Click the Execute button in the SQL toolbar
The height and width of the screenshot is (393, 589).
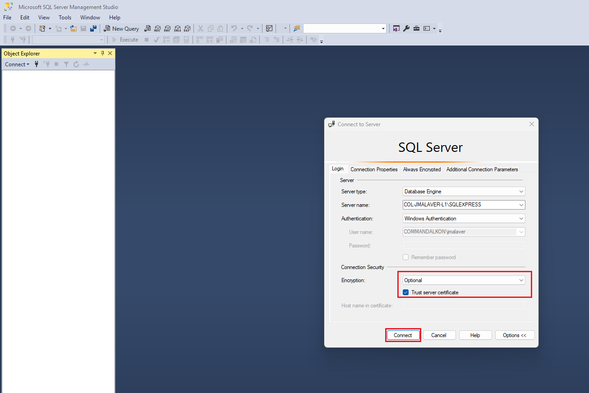click(125, 40)
